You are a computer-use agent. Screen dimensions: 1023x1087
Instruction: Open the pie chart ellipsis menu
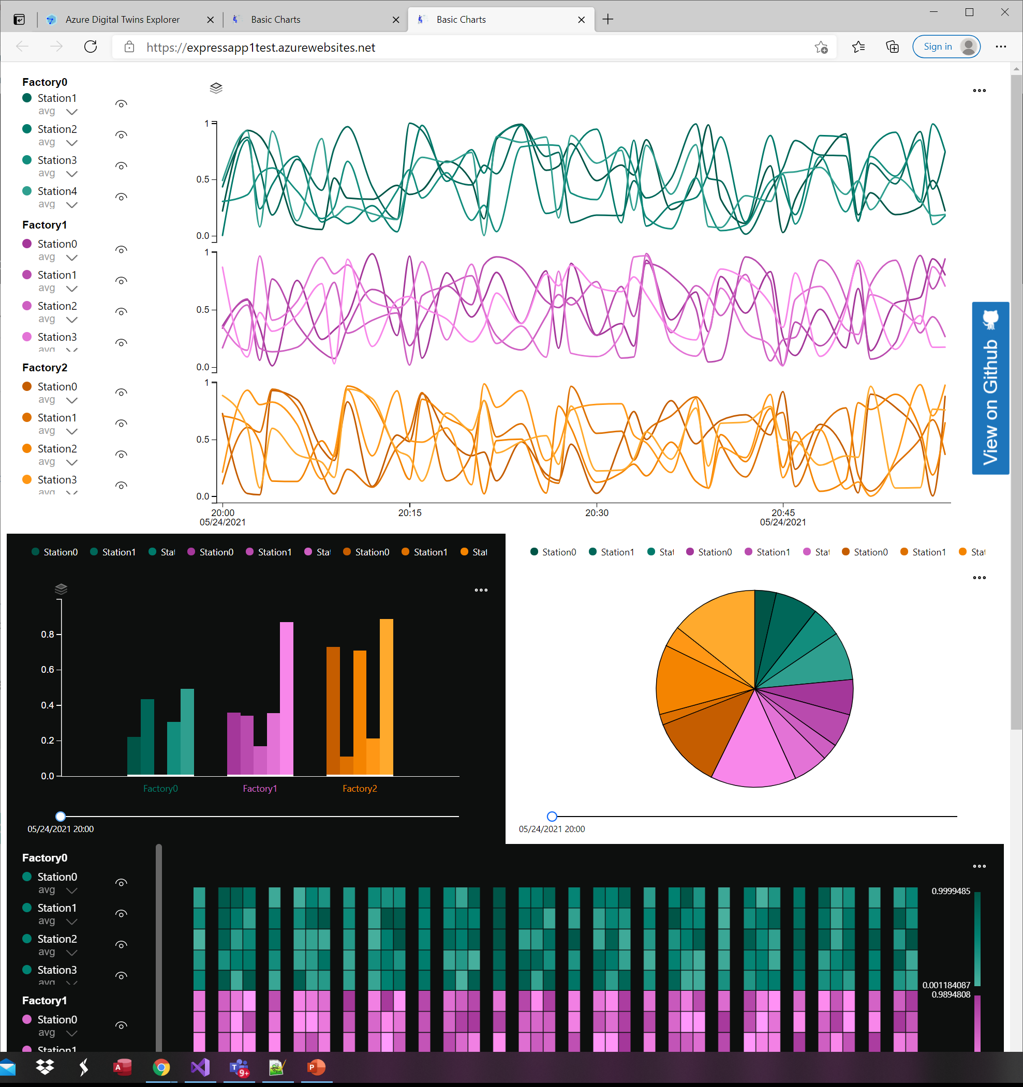(978, 578)
